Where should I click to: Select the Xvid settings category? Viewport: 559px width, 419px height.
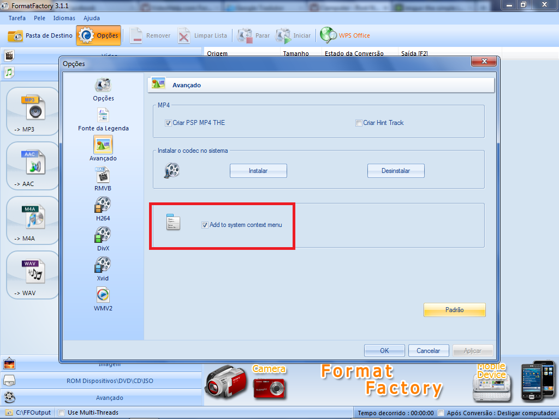point(103,269)
